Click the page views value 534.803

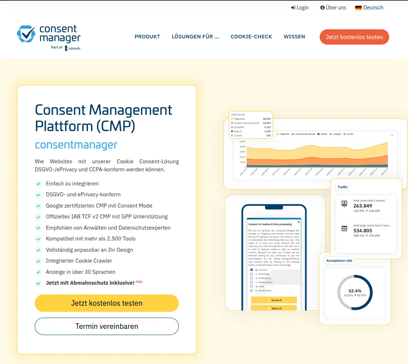[362, 231]
